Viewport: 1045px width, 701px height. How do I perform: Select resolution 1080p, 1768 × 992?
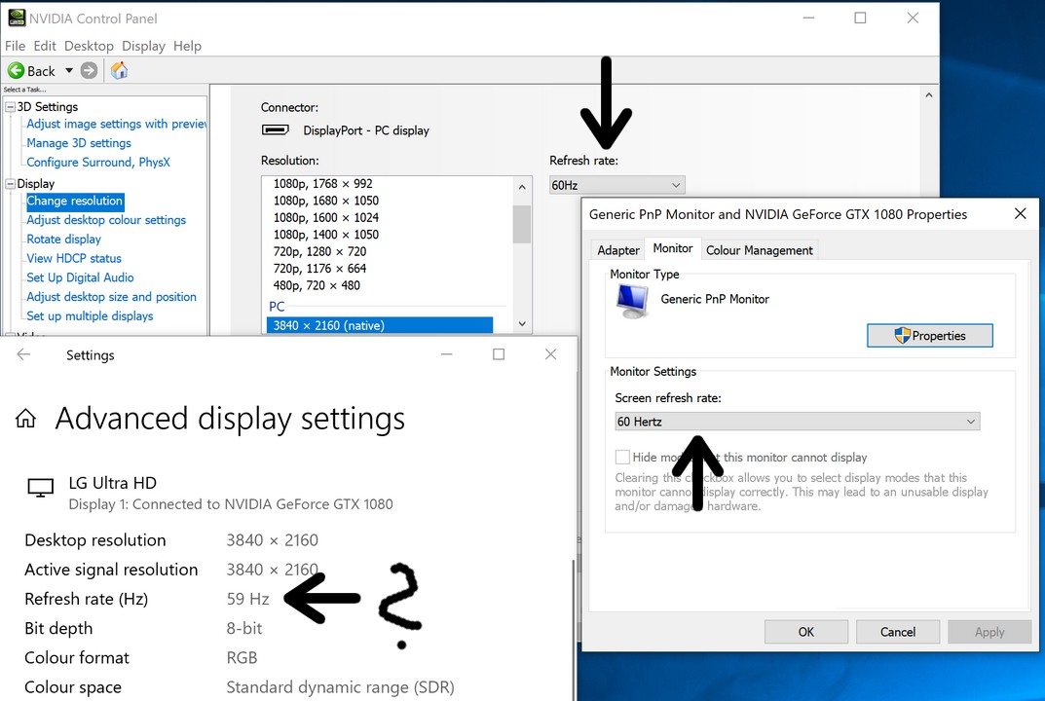pos(322,184)
